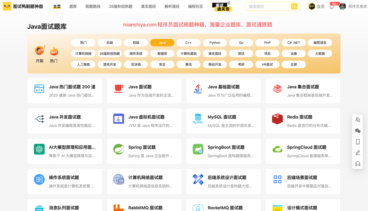Click the branching arrows icon for Java 并发面试题

pyautogui.click(x=39, y=119)
